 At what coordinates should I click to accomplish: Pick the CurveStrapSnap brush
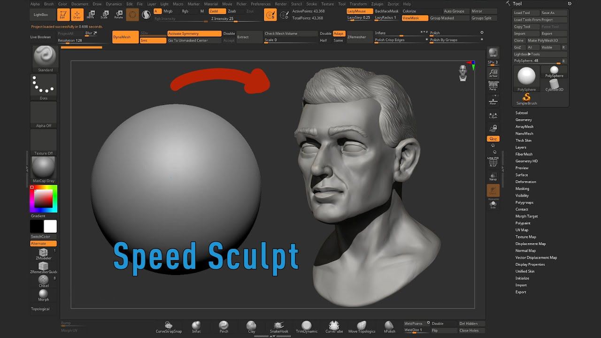coord(169,327)
